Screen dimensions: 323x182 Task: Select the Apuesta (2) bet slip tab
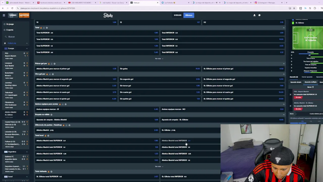point(294,77)
